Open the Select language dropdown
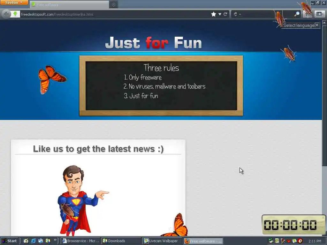The image size is (327, 245). click(x=301, y=26)
